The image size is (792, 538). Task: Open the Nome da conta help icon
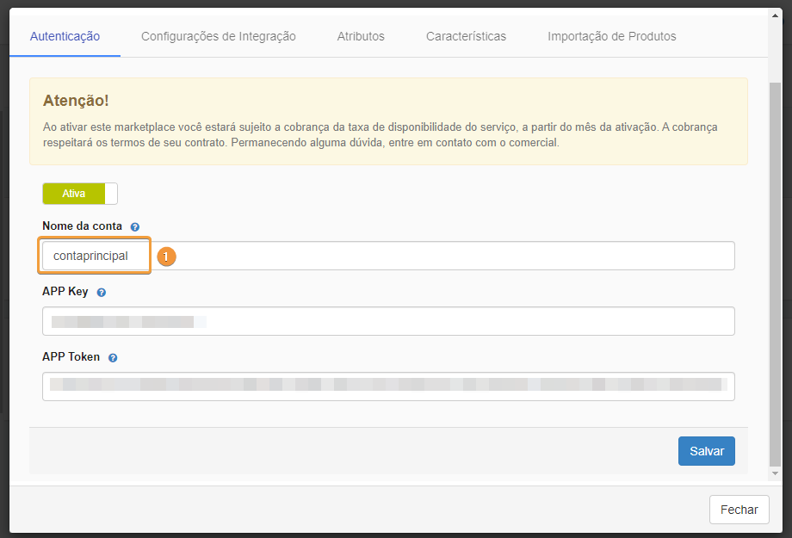[135, 226]
